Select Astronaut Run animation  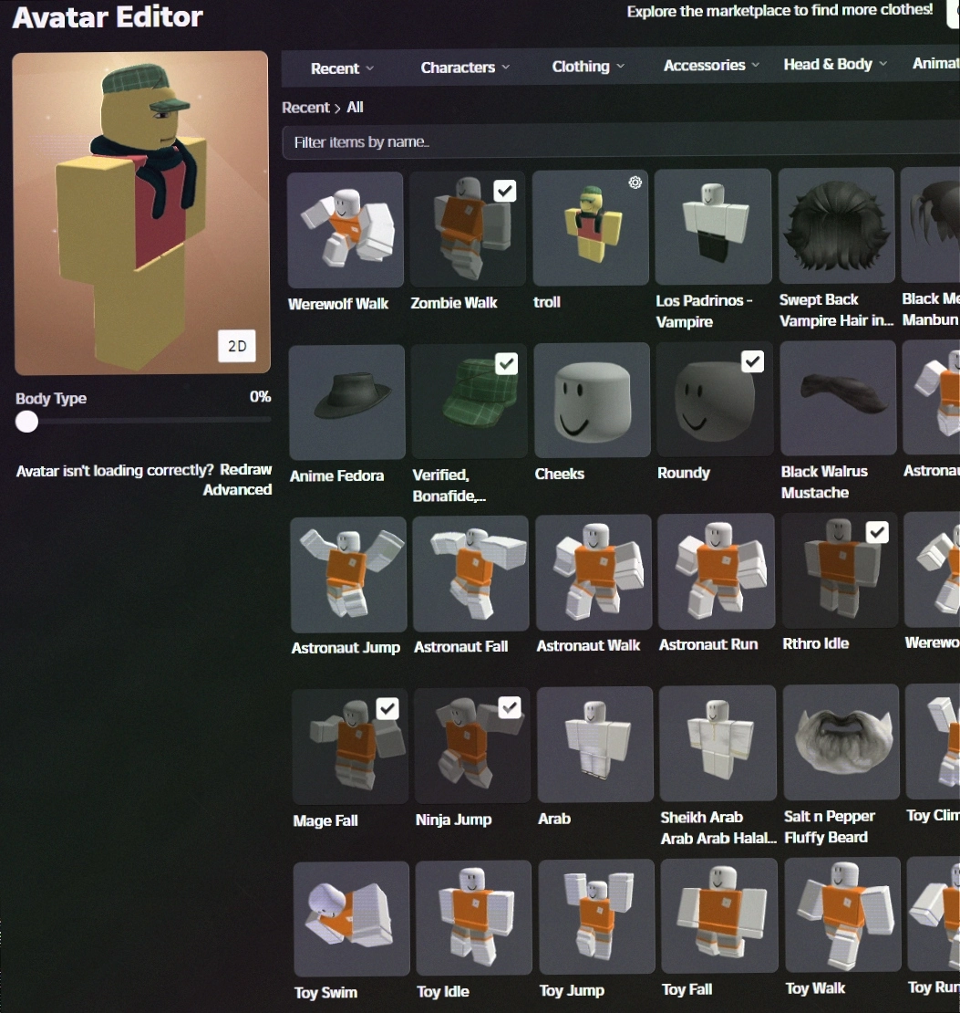coord(716,571)
